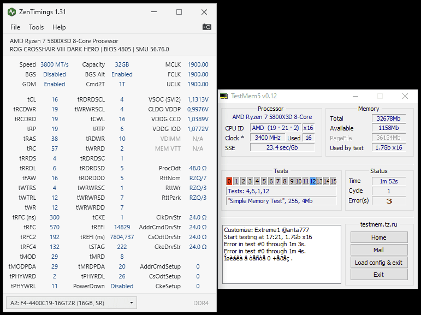Click the Mail button in TestMem5
The height and width of the screenshot is (315, 421).
pos(379,250)
